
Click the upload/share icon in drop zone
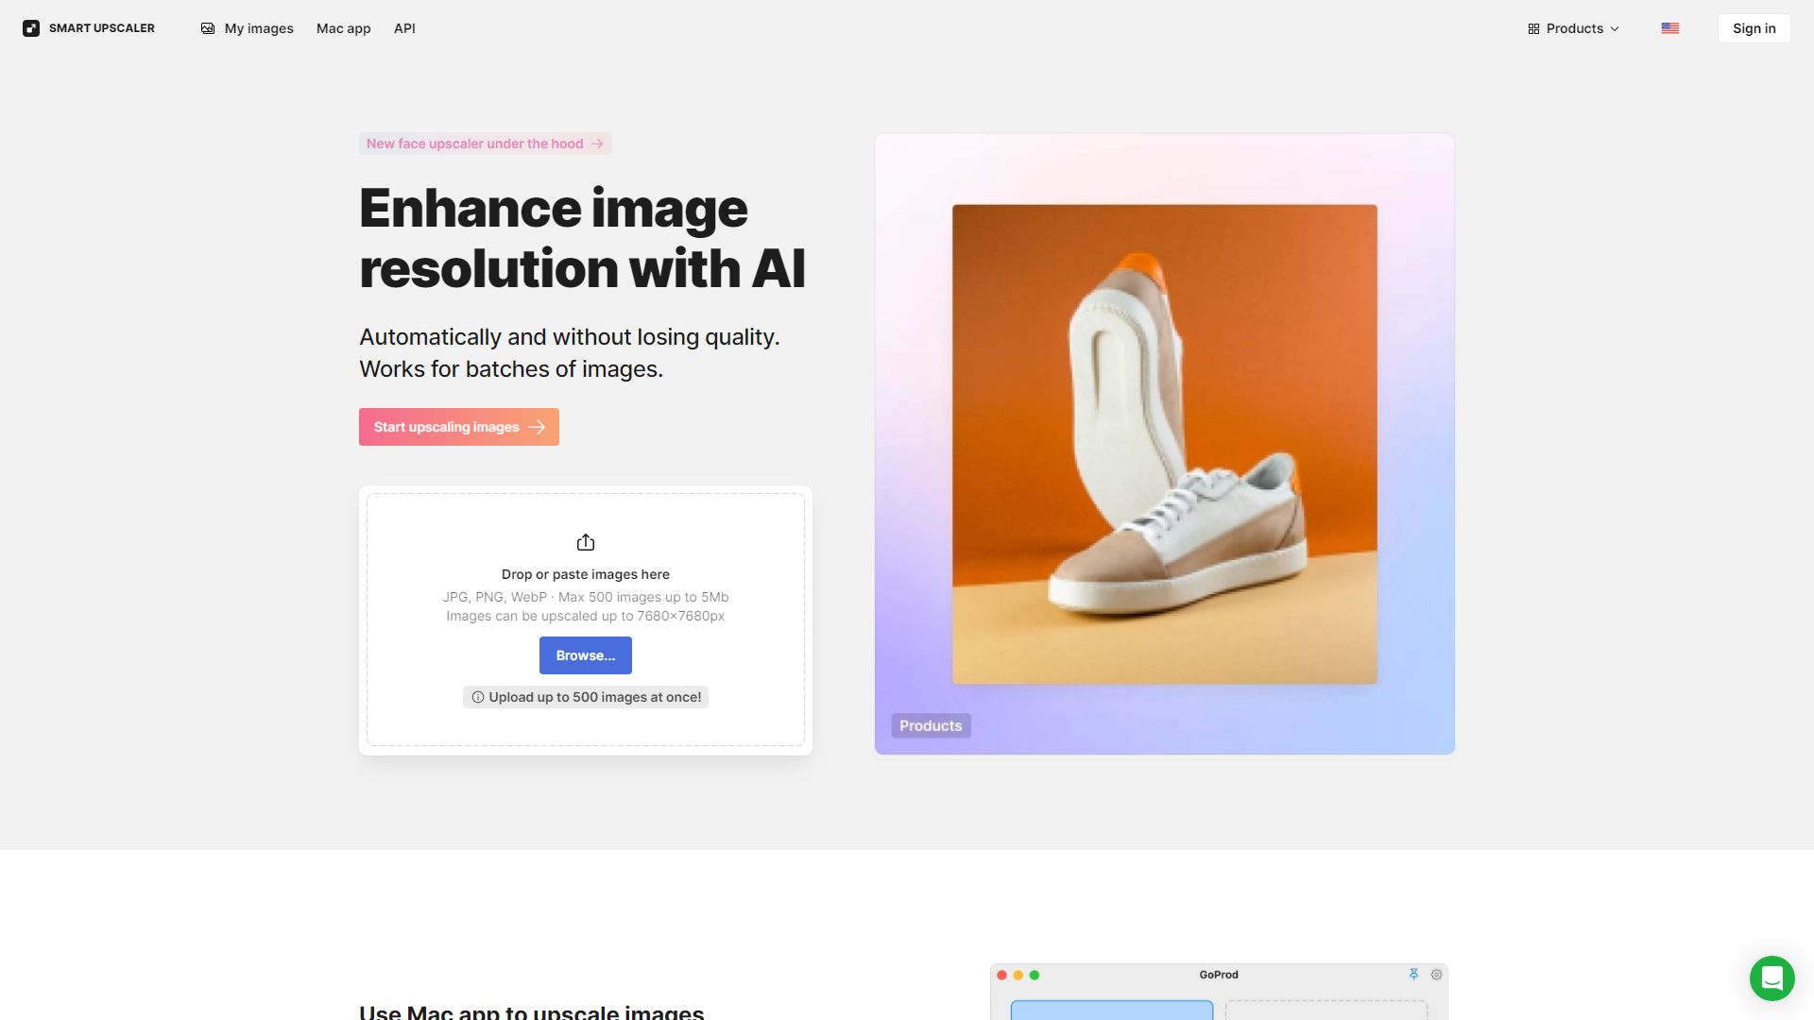(x=584, y=540)
